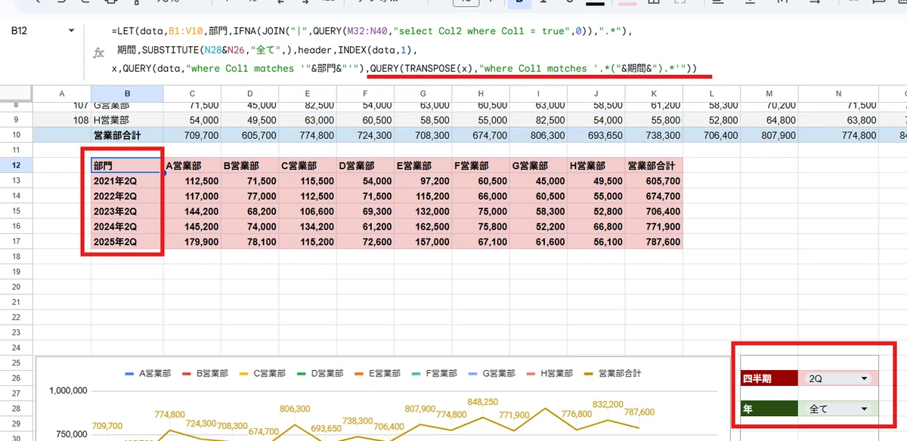The image size is (907, 441).
Task: Click the C営業部 entry in chart legend
Action: tap(262, 373)
